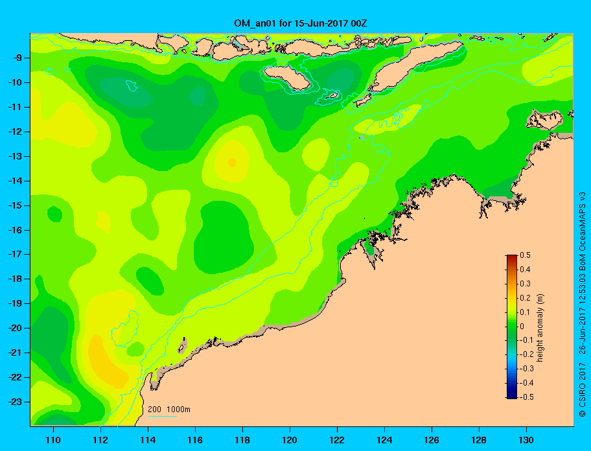Click the "-14" latitude axis label
Image resolution: width=591 pixels, height=451 pixels.
coord(15,181)
